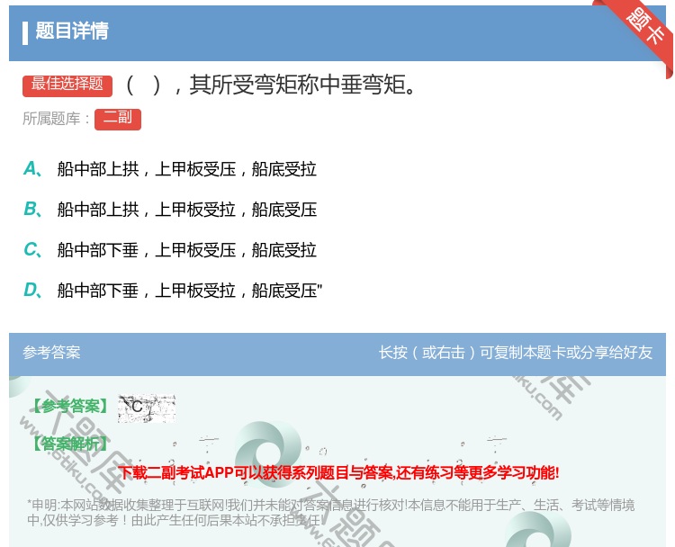Click the letter B option marker

[x=32, y=209]
